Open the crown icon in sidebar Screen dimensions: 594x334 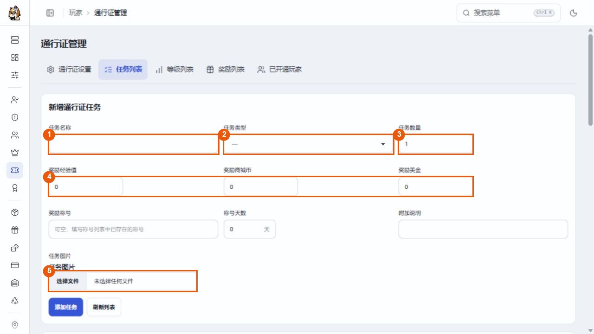[x=15, y=153]
